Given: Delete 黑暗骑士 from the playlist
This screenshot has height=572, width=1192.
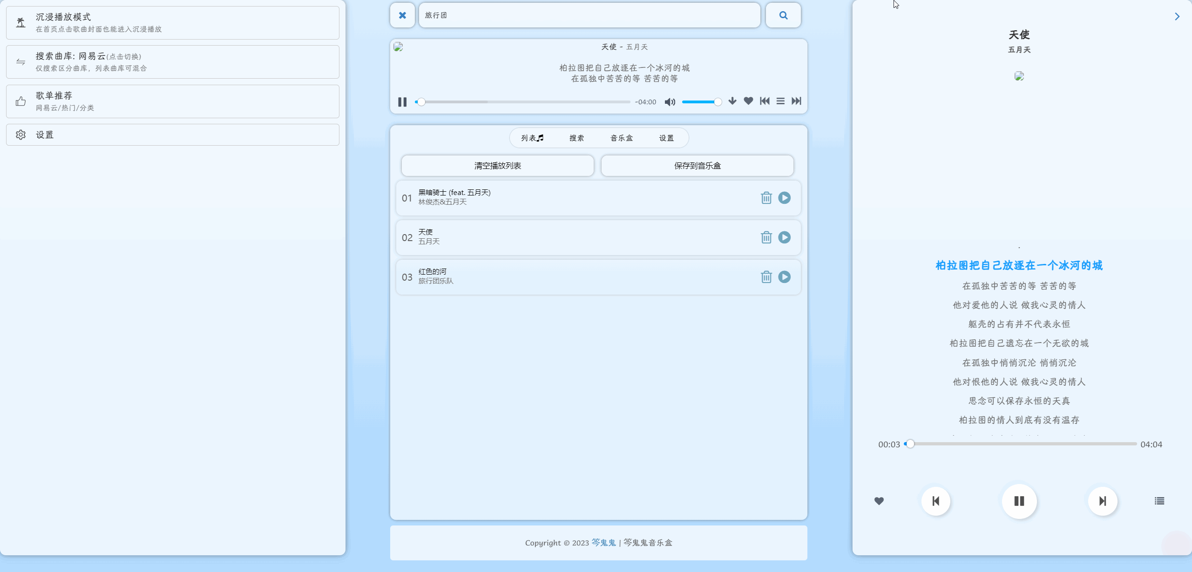Looking at the screenshot, I should [x=766, y=197].
